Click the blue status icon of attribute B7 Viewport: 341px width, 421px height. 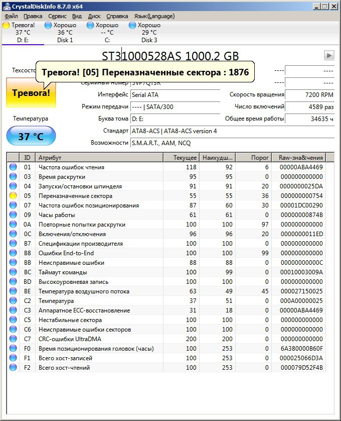pos(13,243)
